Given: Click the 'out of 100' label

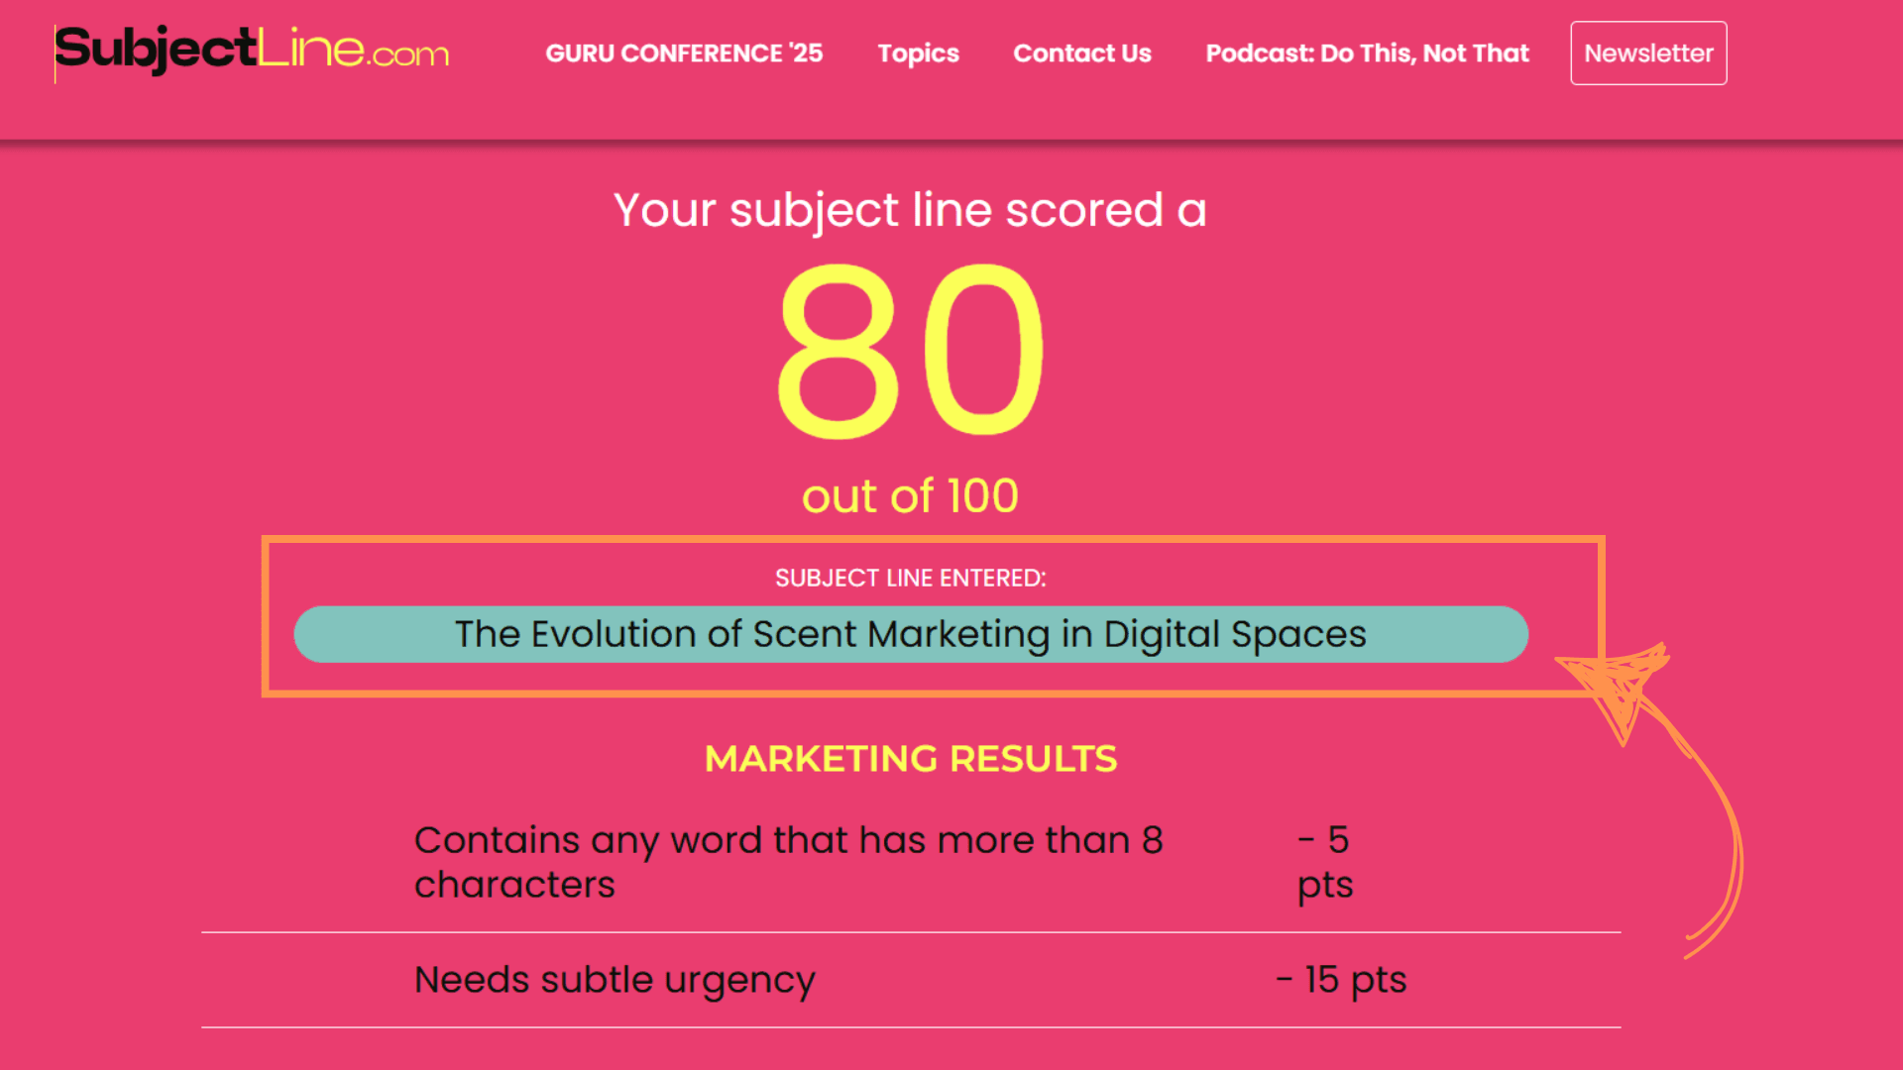Looking at the screenshot, I should click(x=910, y=495).
